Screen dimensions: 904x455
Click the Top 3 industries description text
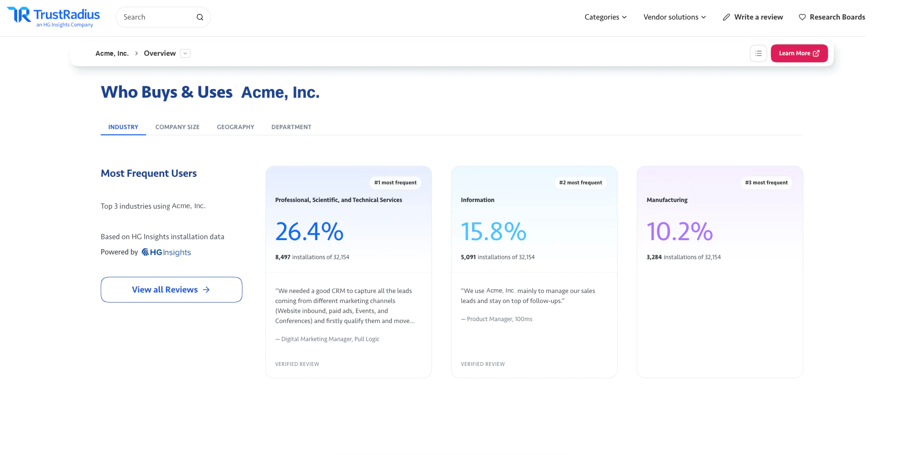[153, 206]
